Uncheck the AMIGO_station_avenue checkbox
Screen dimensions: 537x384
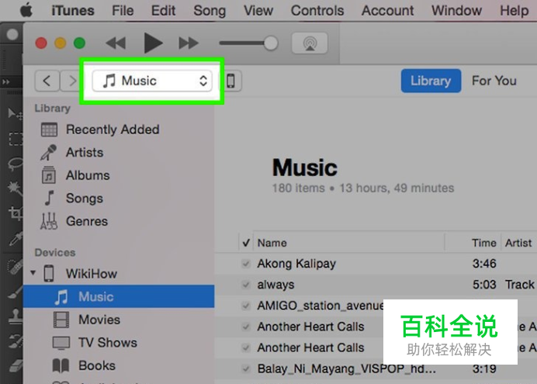tap(245, 306)
